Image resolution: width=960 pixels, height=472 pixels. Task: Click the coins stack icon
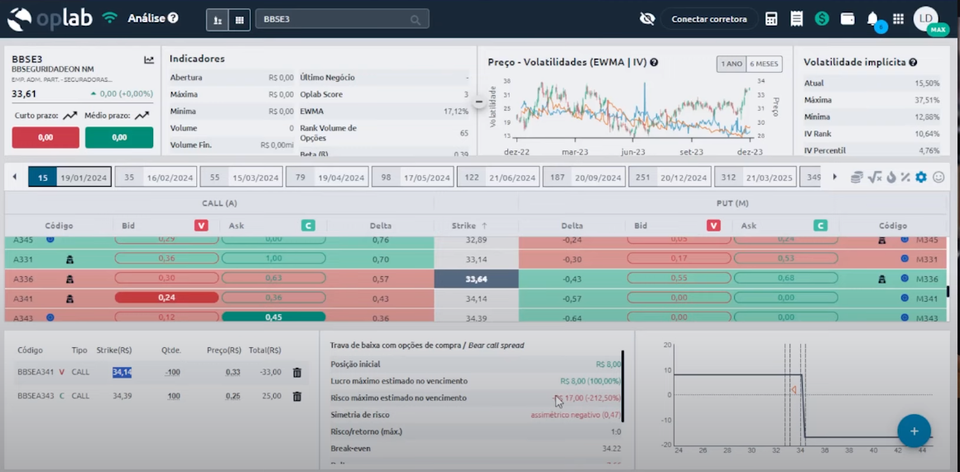(x=857, y=177)
